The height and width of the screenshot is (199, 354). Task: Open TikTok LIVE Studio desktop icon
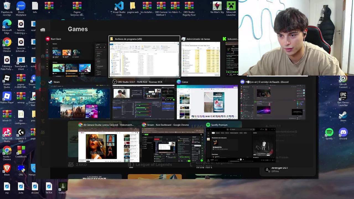pos(7,135)
